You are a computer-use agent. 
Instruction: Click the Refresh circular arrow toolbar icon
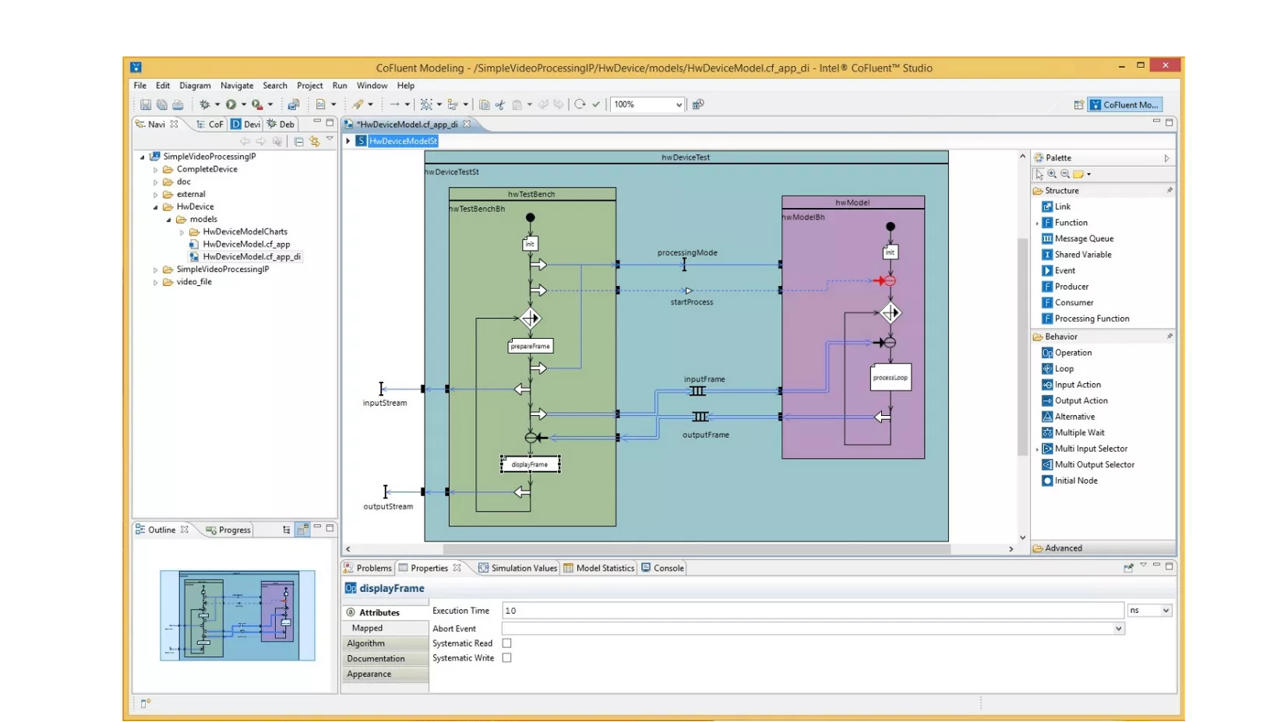580,104
